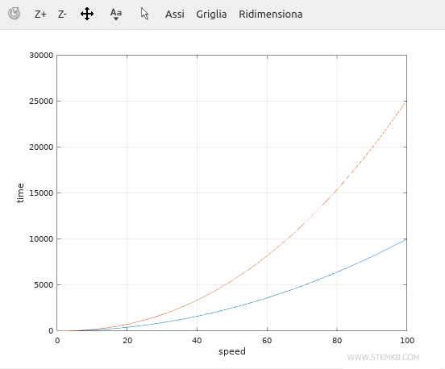This screenshot has height=369, width=445.
Task: Click the 30000 y-axis tick label
Action: coord(41,56)
